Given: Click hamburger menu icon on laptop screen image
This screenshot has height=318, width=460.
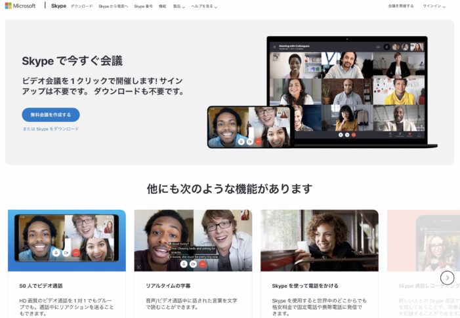Looking at the screenshot, I should pyautogui.click(x=274, y=47).
